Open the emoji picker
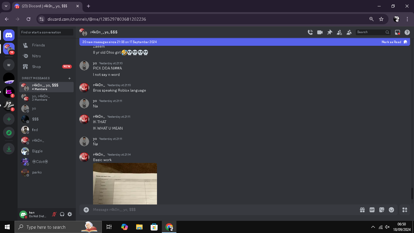Viewport: 414px width, 233px height. [392, 210]
